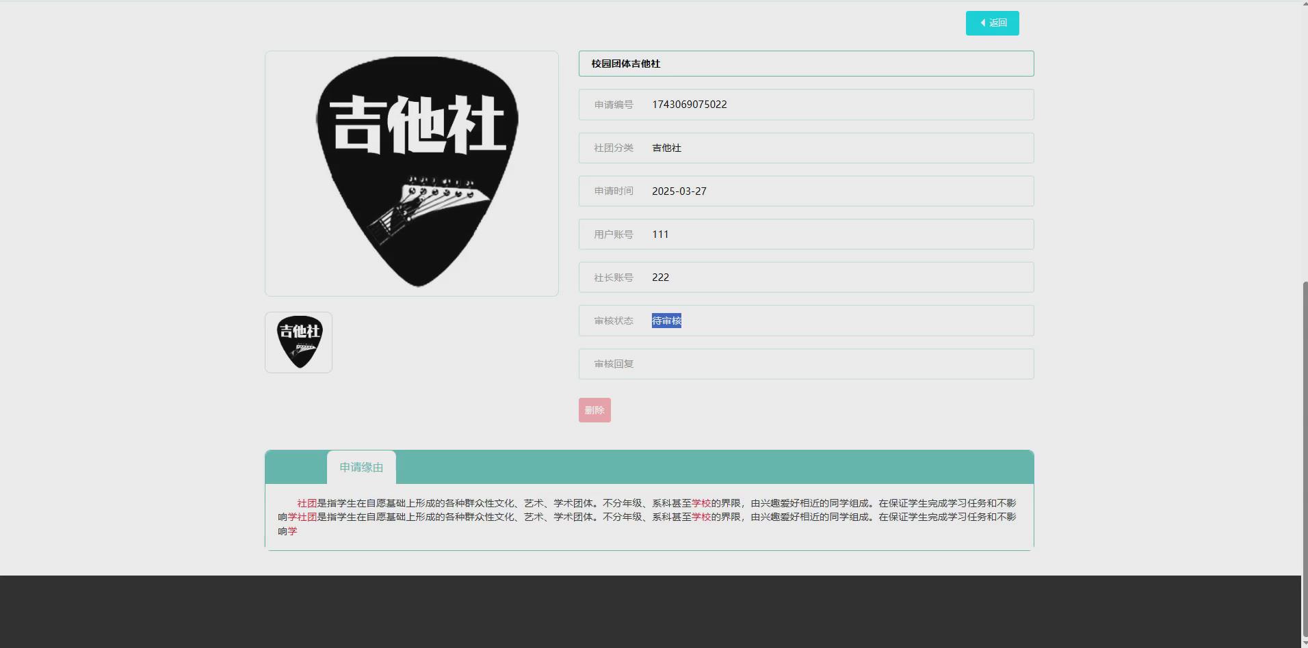
Task: Switch to the 申请缘由 tab
Action: (361, 468)
